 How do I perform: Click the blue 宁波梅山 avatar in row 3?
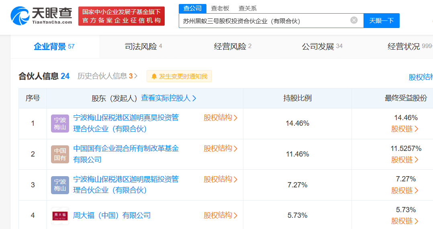coord(60,185)
